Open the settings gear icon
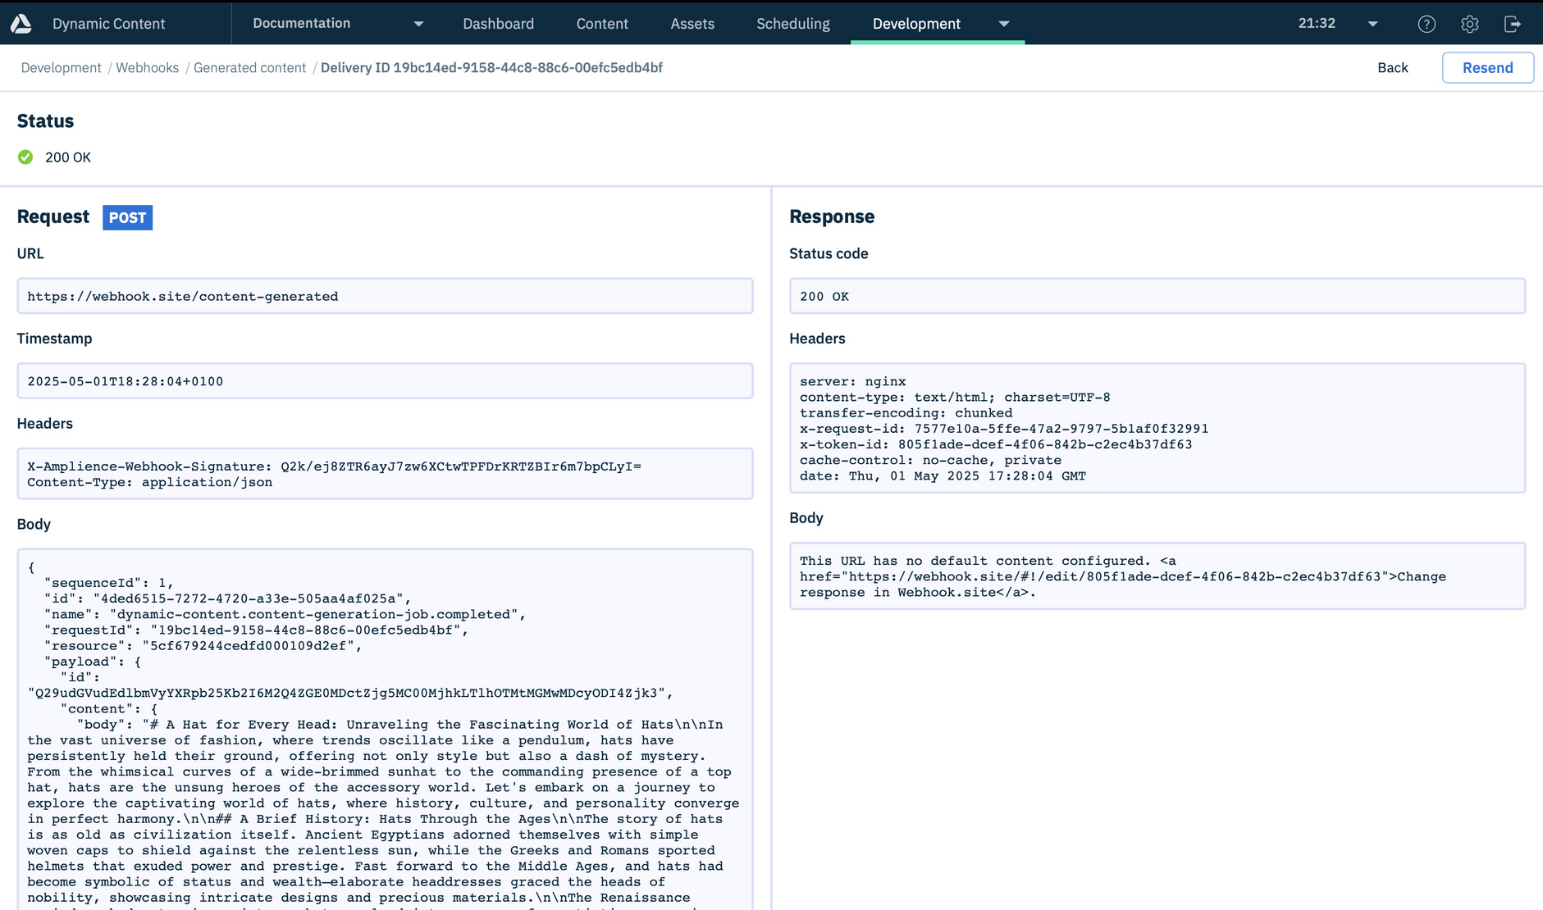 point(1469,24)
